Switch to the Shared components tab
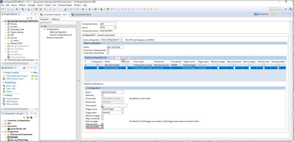Viewport: 294px width, 142px height. [106, 35]
